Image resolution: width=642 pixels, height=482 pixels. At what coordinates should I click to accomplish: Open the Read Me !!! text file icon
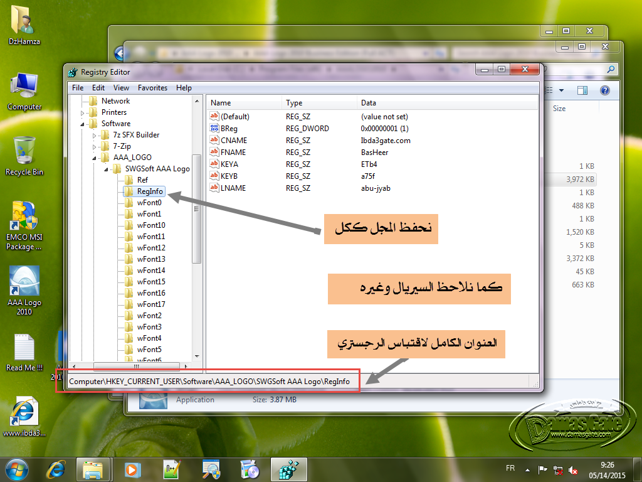coord(24,353)
